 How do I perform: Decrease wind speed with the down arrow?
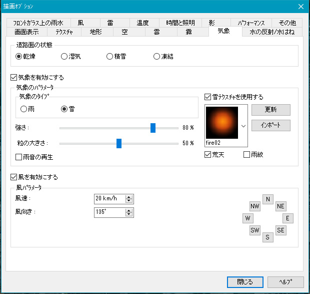(x=129, y=201)
